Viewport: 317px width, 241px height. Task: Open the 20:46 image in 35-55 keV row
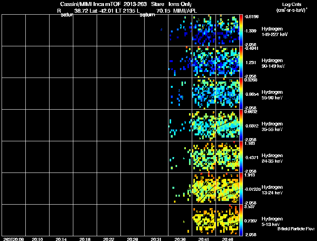pyautogui.click(x=227, y=125)
